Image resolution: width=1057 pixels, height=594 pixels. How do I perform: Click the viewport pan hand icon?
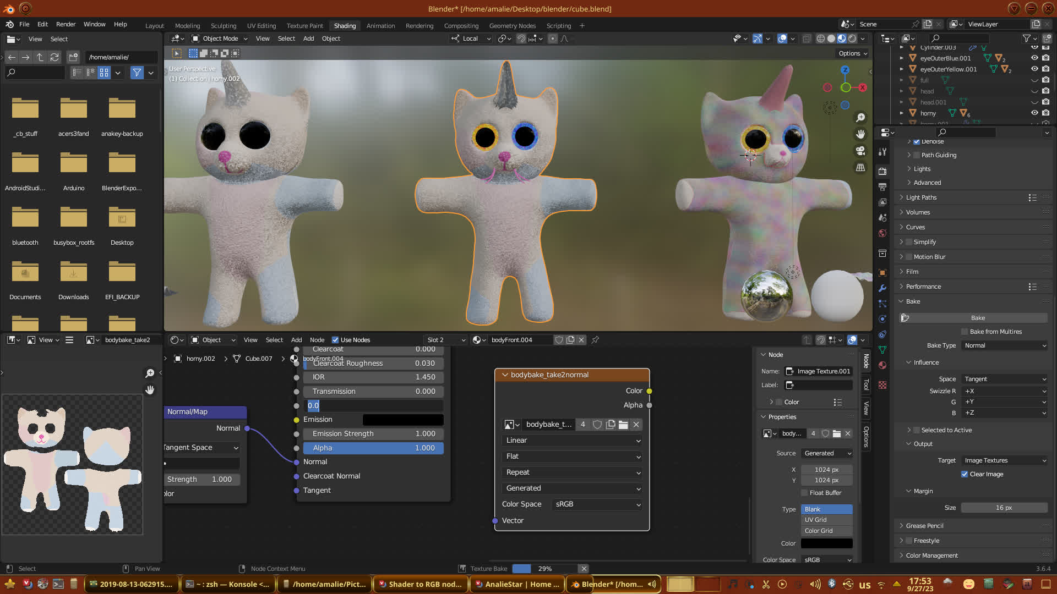coord(860,134)
